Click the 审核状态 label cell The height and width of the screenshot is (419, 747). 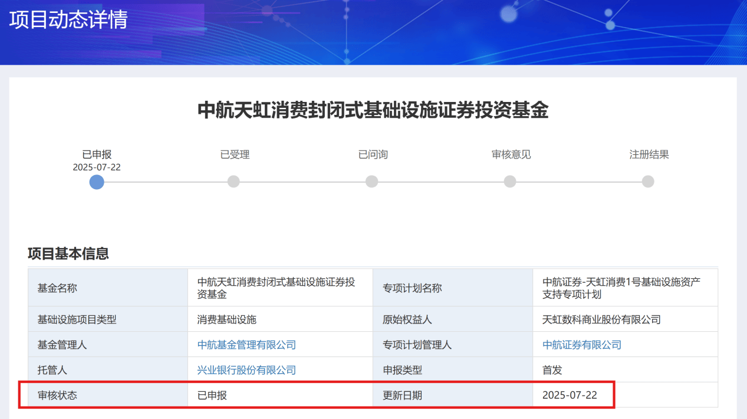(108, 395)
